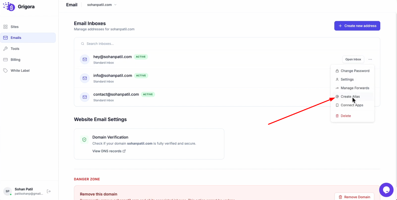Choose Connect Apps from the menu
Viewport: 397px width, 200px height.
352,105
